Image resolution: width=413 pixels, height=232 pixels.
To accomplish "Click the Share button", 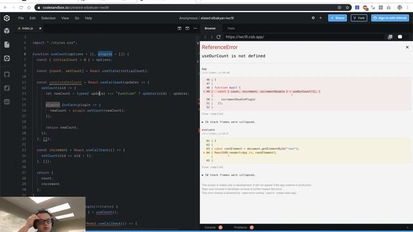I will [337, 18].
